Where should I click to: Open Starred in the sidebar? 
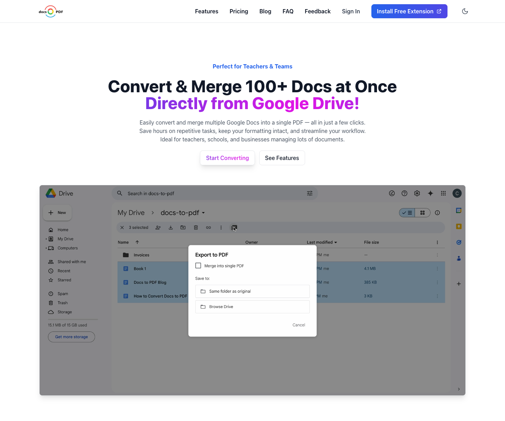point(64,280)
